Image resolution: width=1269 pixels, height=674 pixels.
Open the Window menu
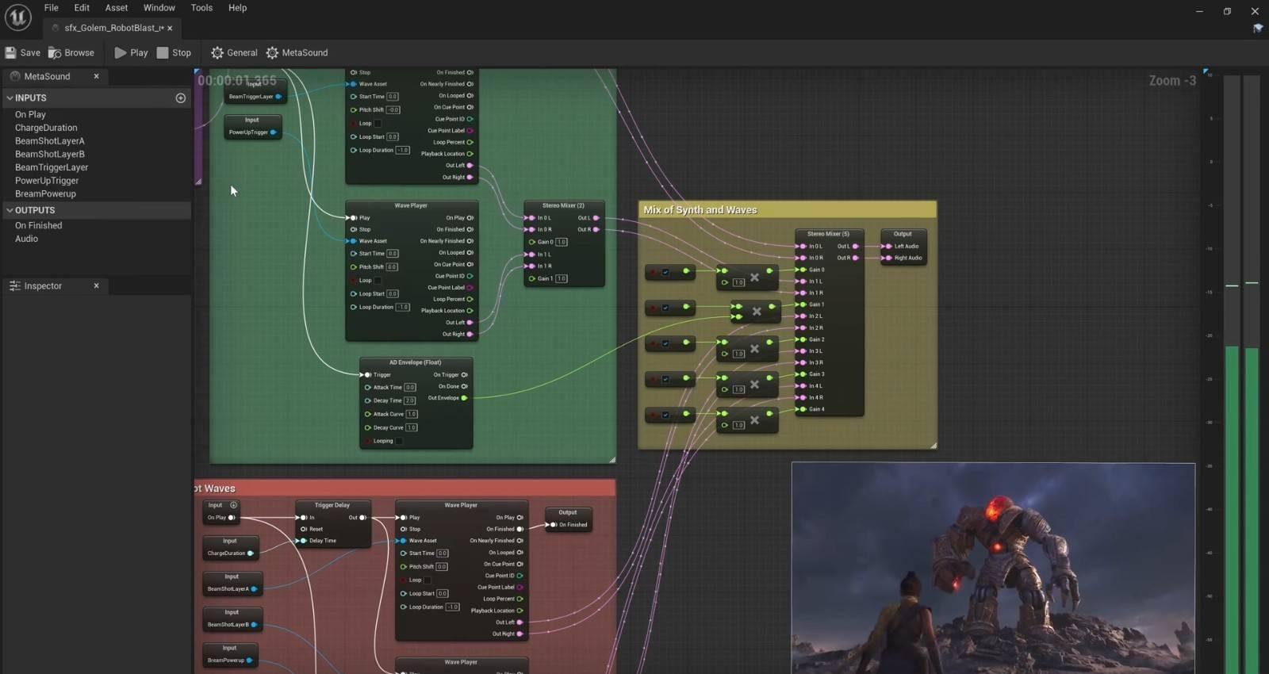159,8
